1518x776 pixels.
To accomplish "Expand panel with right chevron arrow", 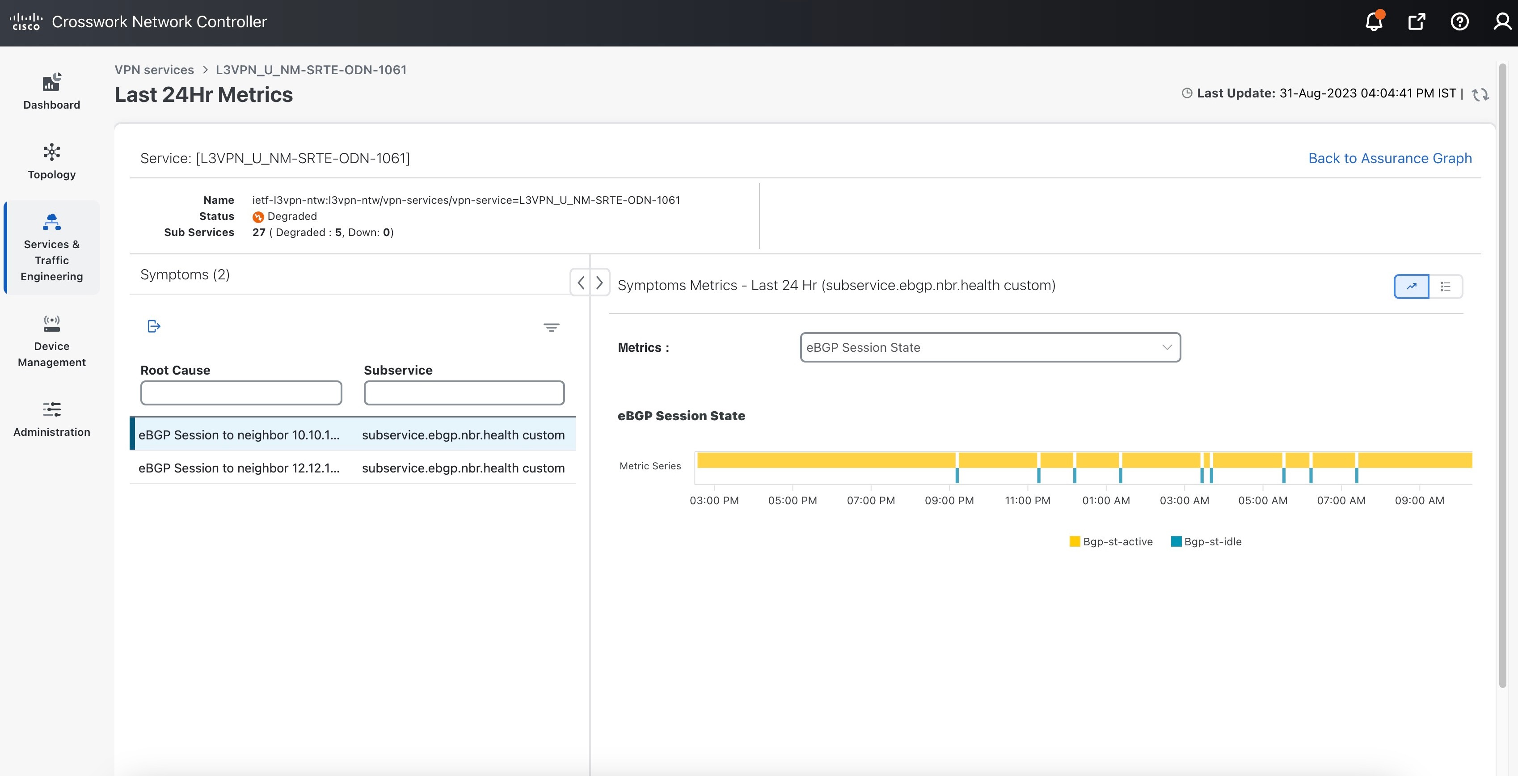I will click(599, 283).
